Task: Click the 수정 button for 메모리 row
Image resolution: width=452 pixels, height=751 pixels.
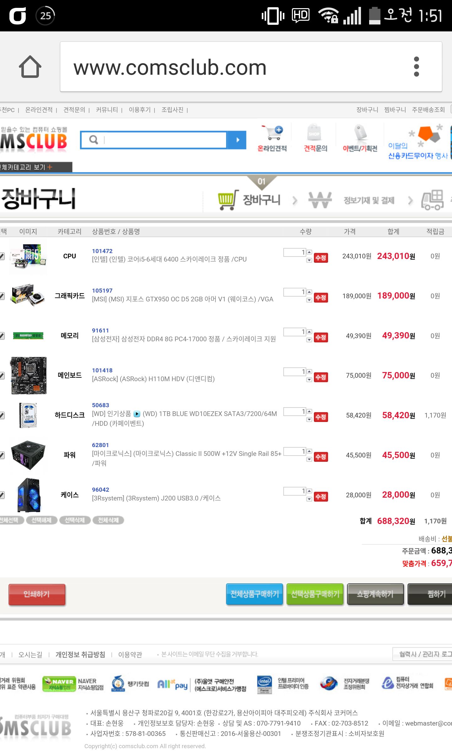Action: [321, 338]
